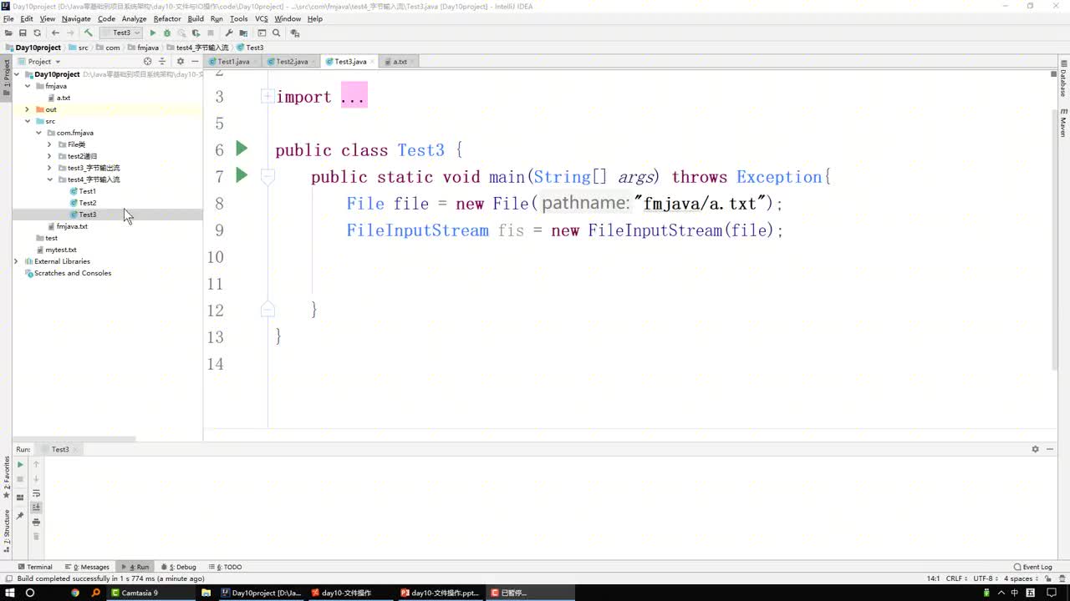This screenshot has height=601, width=1070.
Task: Select Test2 class in project tree
Action: click(x=87, y=203)
